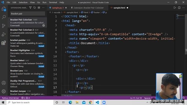Open Cortana circle on taskbar
The width and height of the screenshot is (187, 105).
point(57,102)
